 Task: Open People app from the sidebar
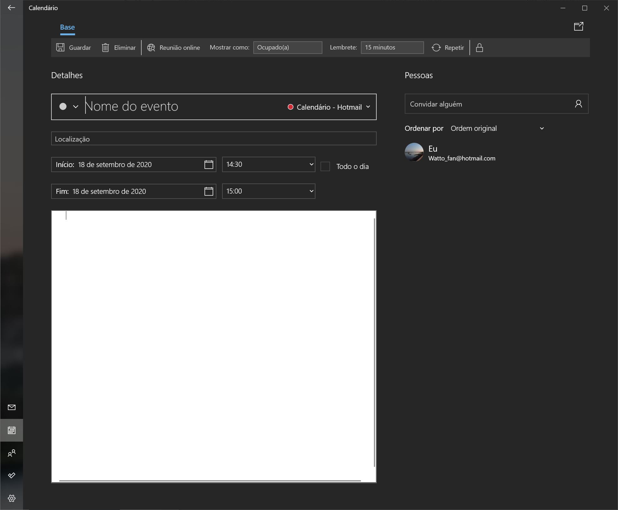pos(12,453)
